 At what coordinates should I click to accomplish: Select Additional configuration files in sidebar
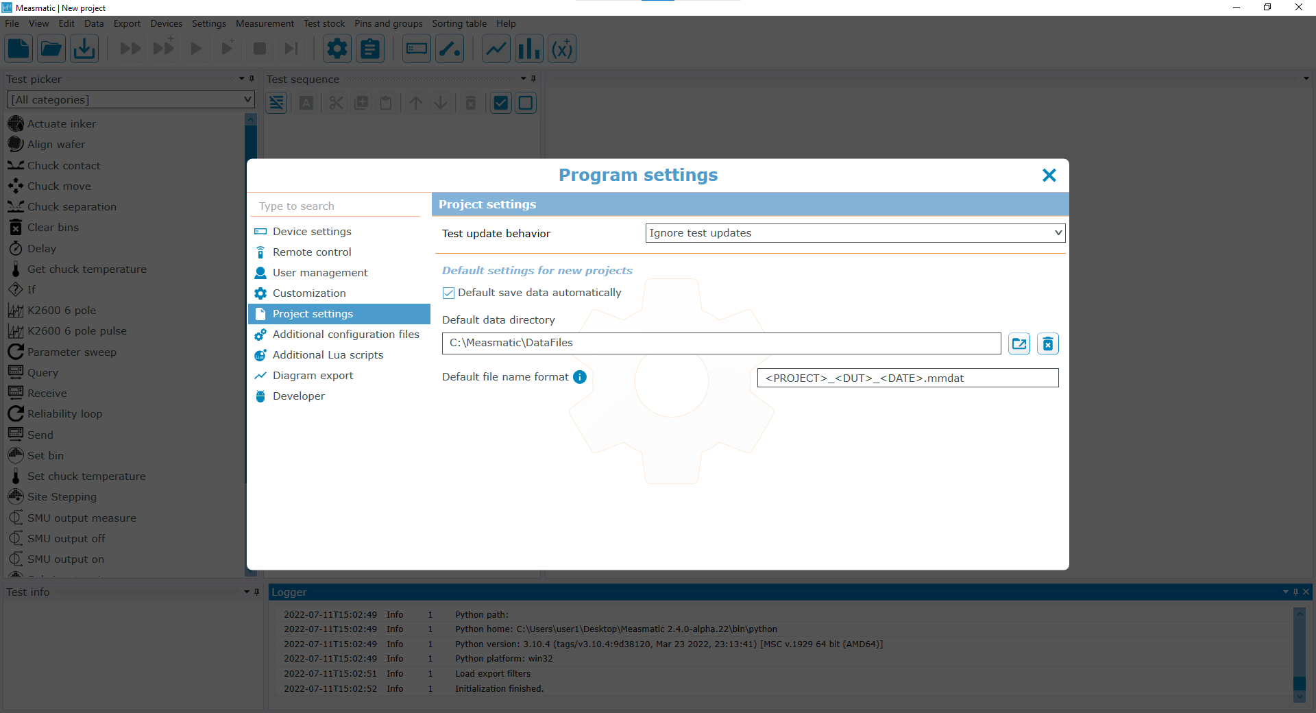click(339, 335)
